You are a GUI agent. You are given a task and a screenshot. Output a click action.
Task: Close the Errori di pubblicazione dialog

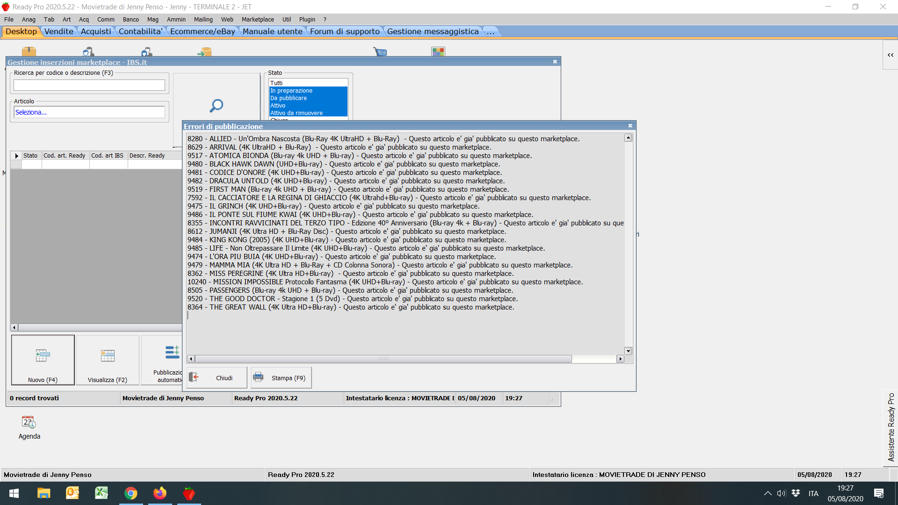[630, 126]
